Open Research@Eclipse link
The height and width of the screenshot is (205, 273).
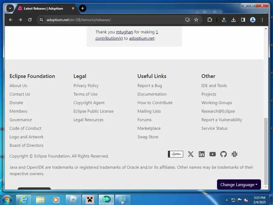coord(218,111)
